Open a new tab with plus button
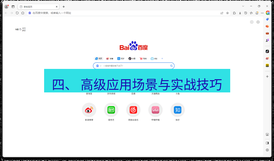The image size is (274, 161). (63, 6)
